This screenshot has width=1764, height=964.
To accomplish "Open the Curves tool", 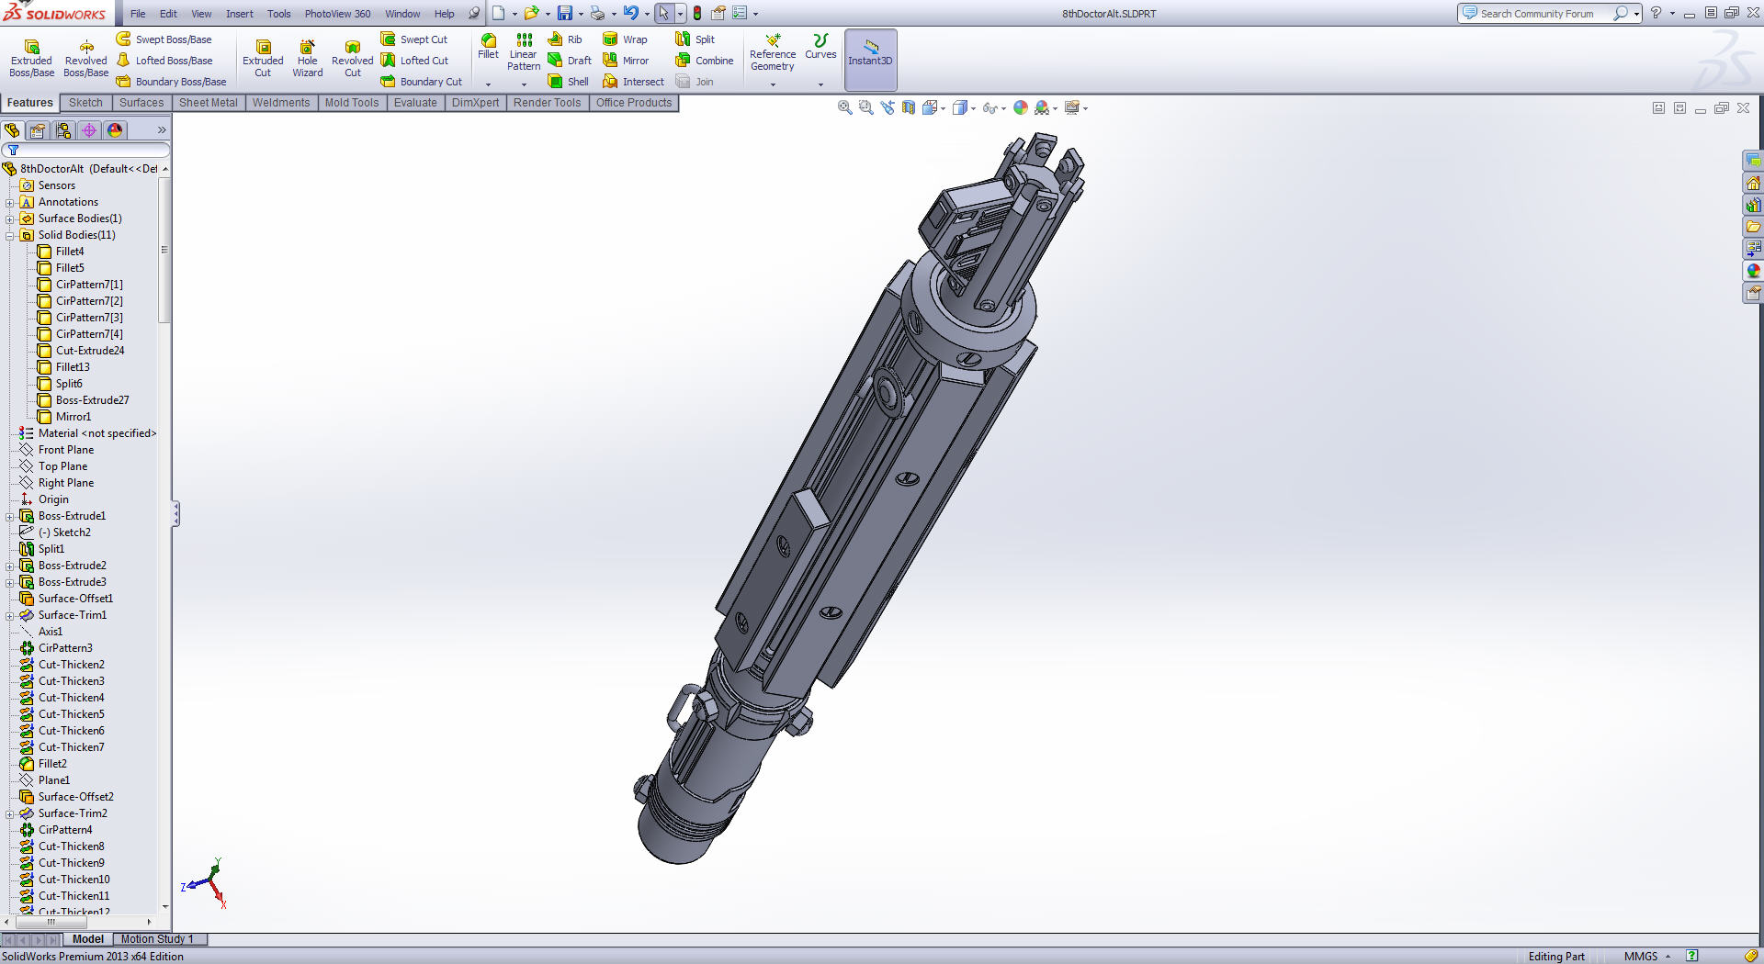I will click(x=820, y=47).
